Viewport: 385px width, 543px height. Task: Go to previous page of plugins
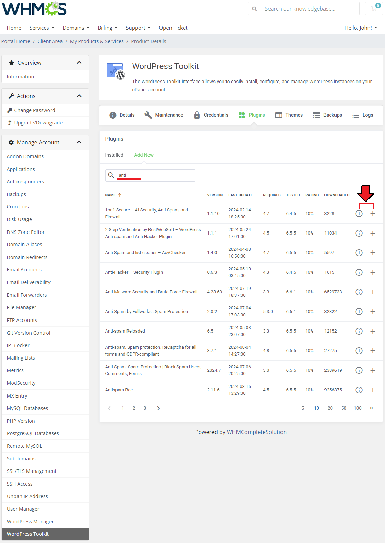click(x=109, y=408)
